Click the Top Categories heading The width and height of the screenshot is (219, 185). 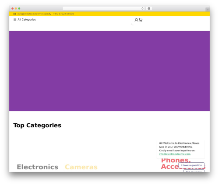tap(37, 126)
